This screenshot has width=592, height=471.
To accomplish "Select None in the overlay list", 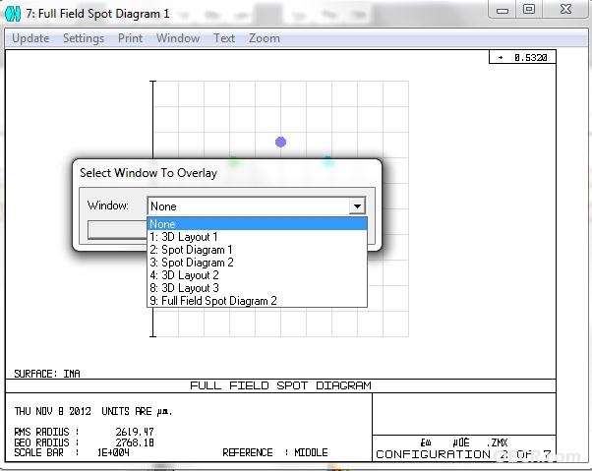I will point(257,224).
